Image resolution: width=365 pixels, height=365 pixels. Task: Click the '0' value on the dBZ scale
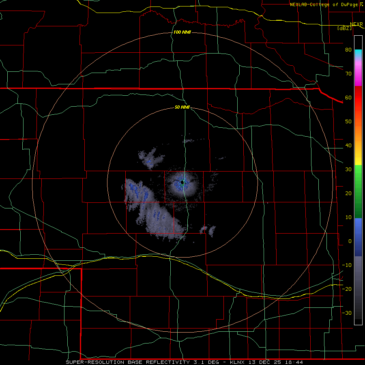point(350,241)
